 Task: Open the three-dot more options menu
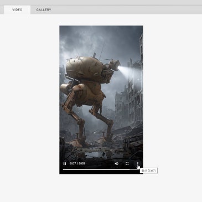[x=138, y=163]
